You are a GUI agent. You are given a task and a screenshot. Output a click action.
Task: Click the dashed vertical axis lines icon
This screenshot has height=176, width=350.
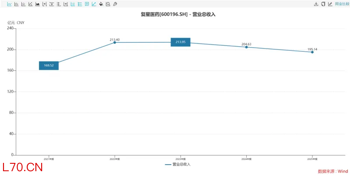[59, 4]
